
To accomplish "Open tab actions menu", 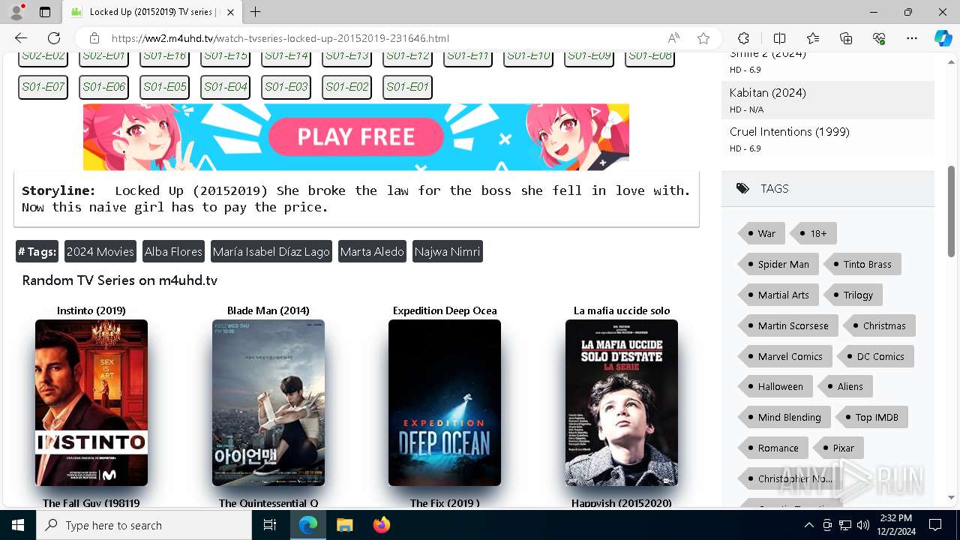I will click(45, 12).
